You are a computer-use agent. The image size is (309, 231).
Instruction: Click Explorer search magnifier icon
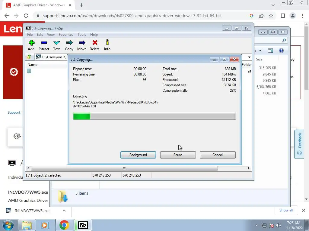[284, 41]
